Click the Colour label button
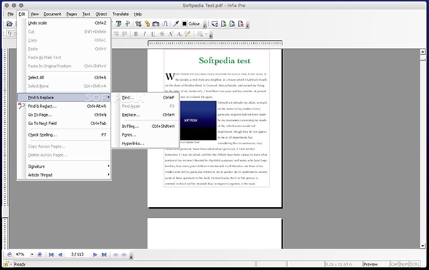The image size is (429, 270). tap(194, 24)
